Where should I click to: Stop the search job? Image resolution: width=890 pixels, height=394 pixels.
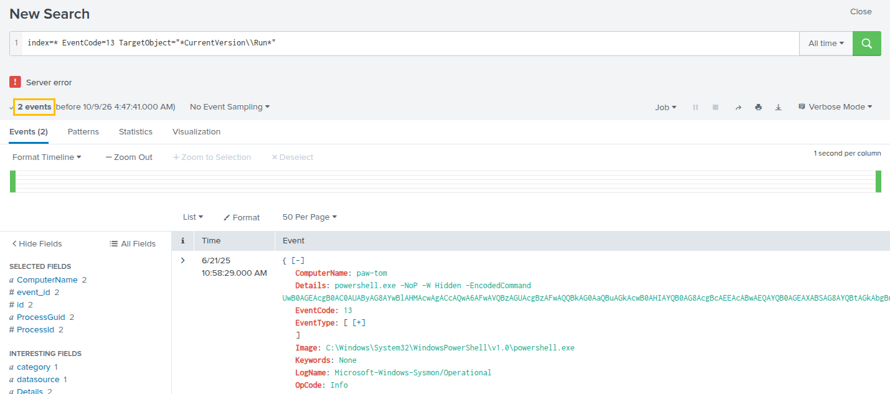pos(716,107)
